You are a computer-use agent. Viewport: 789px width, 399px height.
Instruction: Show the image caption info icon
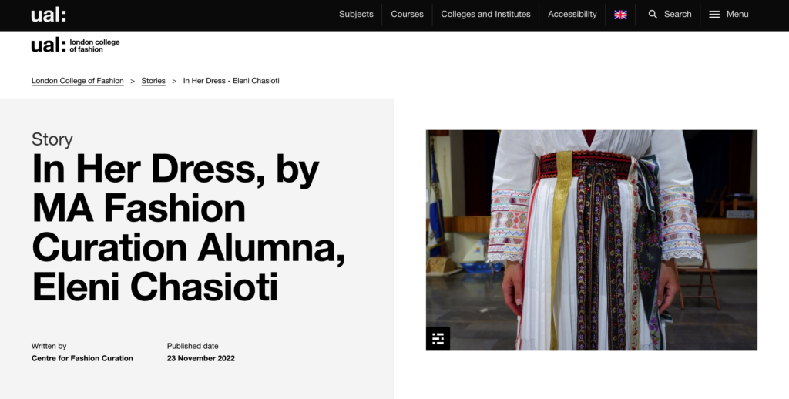tap(438, 338)
